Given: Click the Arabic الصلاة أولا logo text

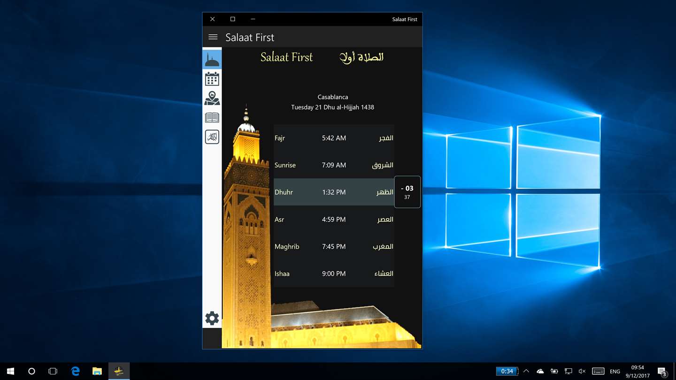Looking at the screenshot, I should pos(361,57).
